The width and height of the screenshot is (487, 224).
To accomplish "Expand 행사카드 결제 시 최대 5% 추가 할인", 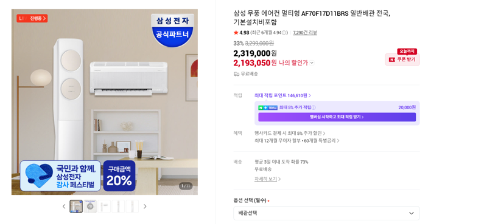I will tap(290, 133).
